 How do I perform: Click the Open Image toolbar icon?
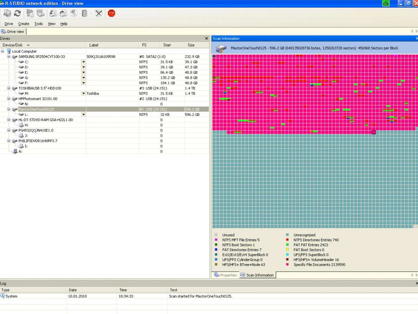pos(53,13)
